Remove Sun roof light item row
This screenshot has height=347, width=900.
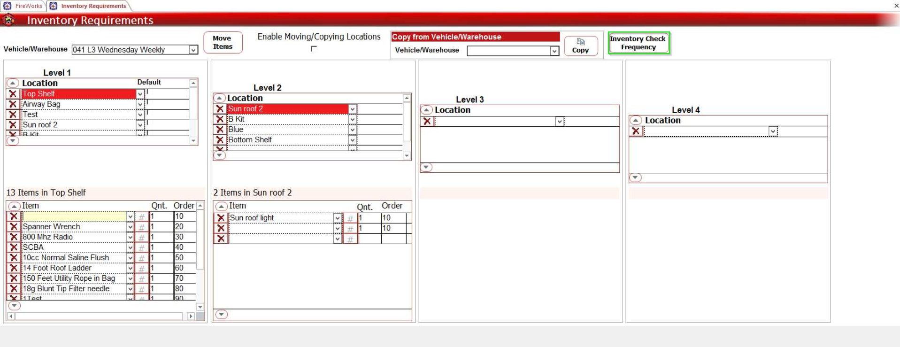click(221, 218)
